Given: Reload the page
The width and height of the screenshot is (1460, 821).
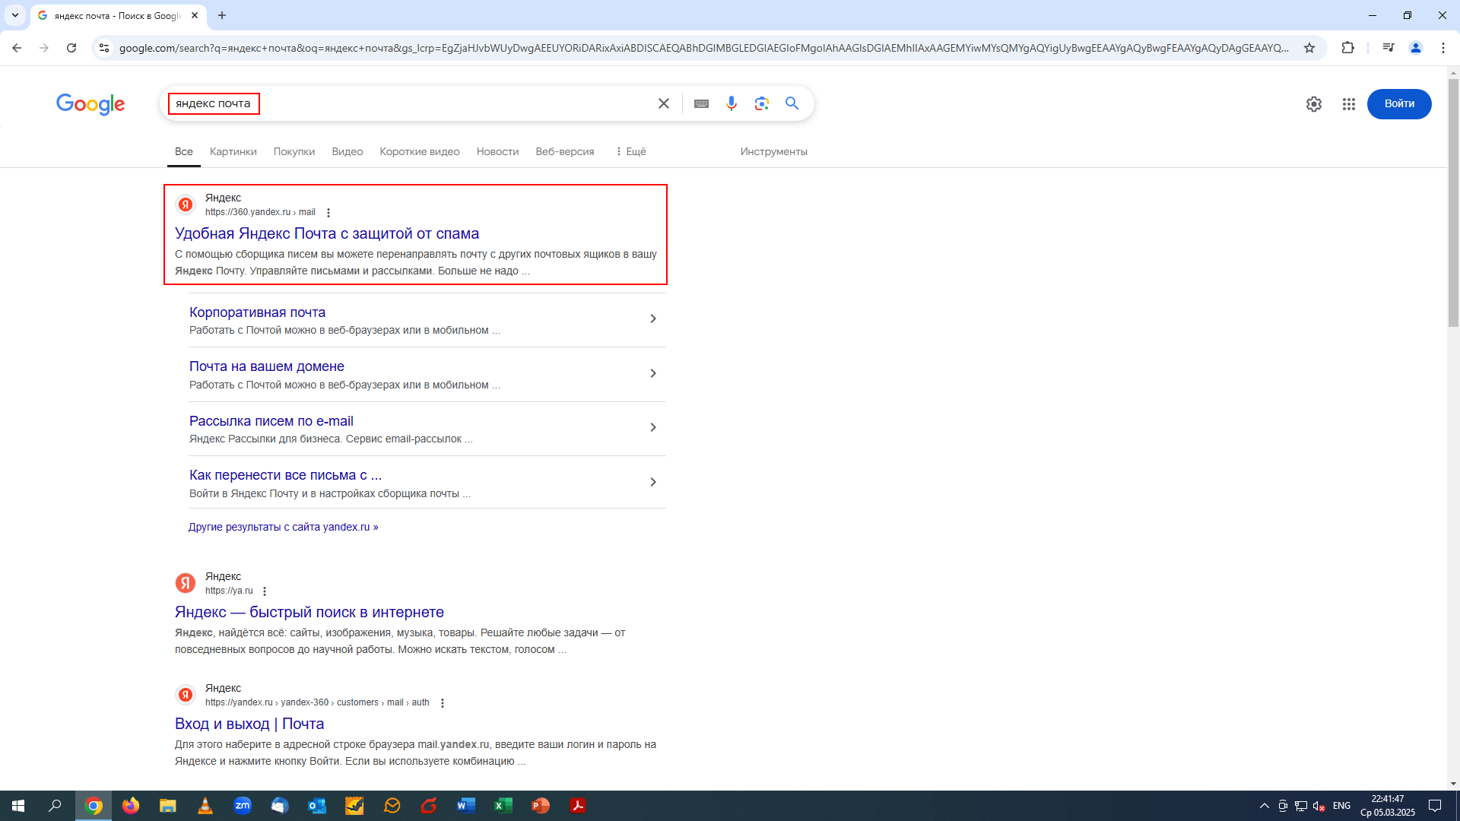Looking at the screenshot, I should click(x=71, y=48).
